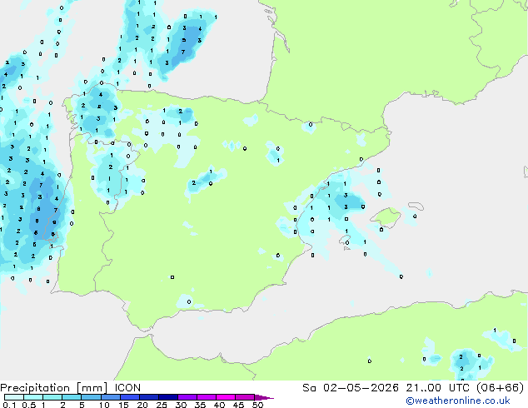Select the 1–2 mm legend color swatch
528x408 pixels.
[x=52, y=397]
